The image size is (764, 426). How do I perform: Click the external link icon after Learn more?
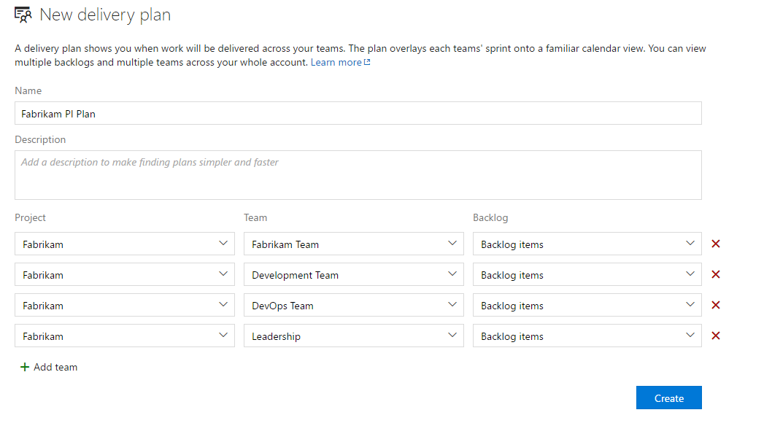(366, 62)
